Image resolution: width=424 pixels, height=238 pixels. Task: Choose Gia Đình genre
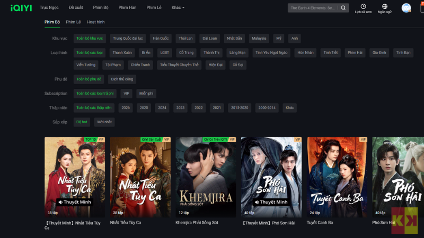tap(379, 52)
